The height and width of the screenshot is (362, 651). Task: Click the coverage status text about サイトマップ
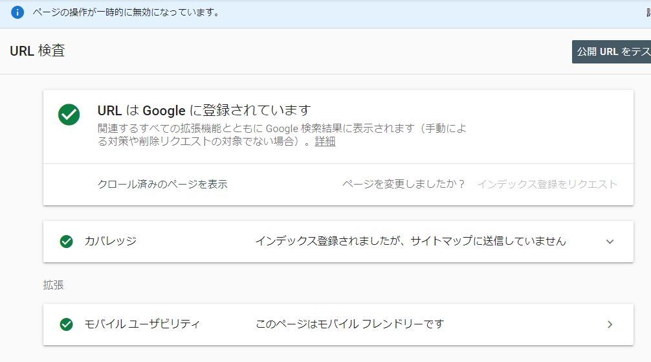pos(410,242)
